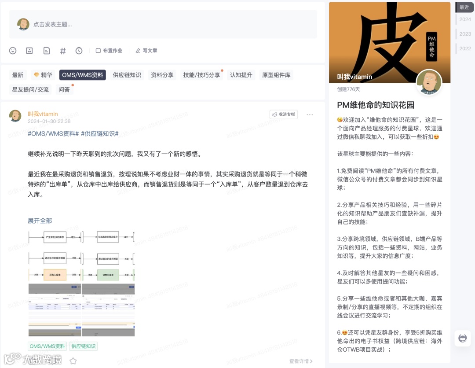The width and height of the screenshot is (475, 368).
Task: Expand the full post via 展开全部
Action: coord(40,220)
